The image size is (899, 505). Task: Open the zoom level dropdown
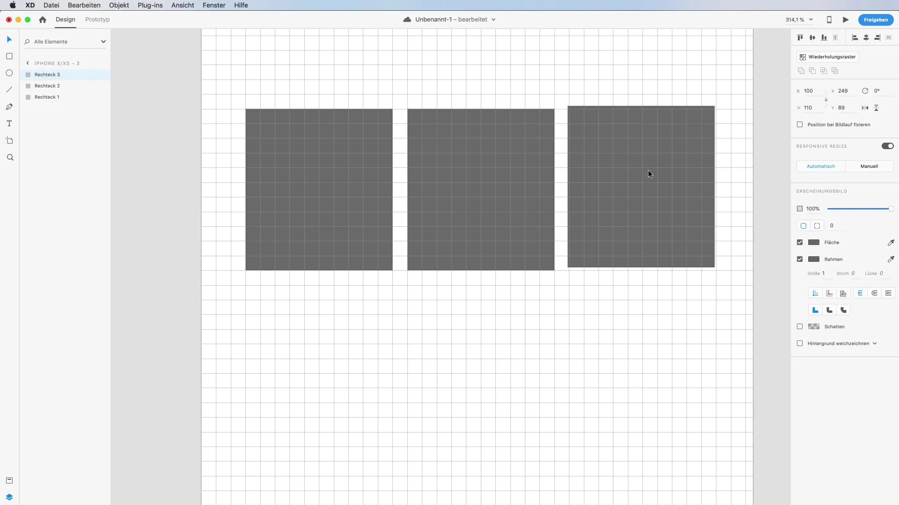click(x=811, y=20)
